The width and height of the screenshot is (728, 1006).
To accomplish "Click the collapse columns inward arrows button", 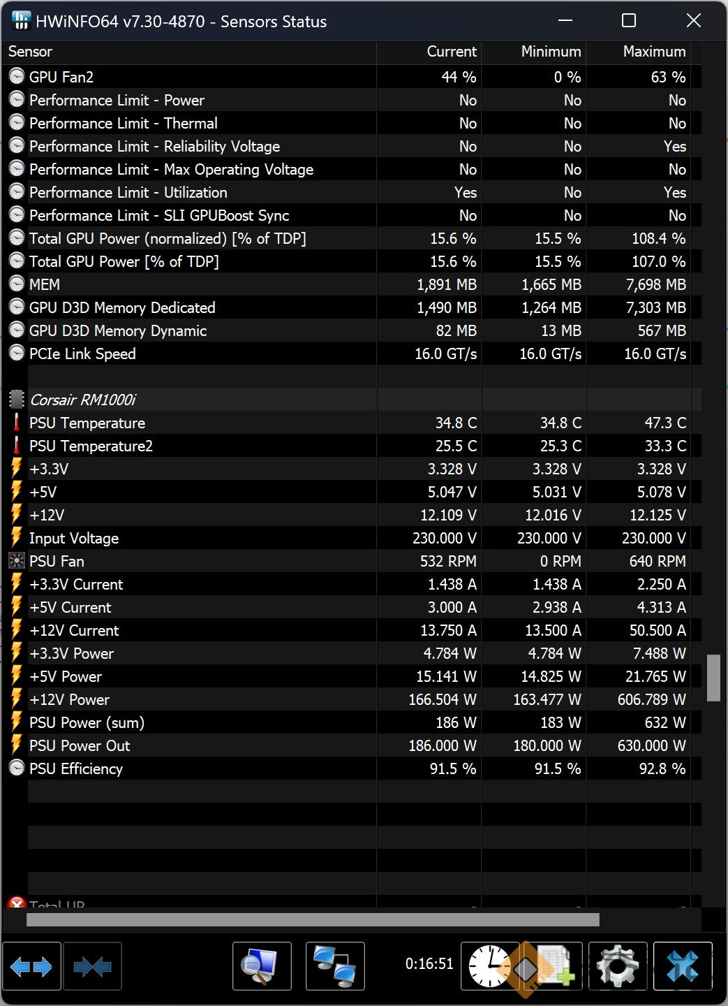I will point(92,967).
